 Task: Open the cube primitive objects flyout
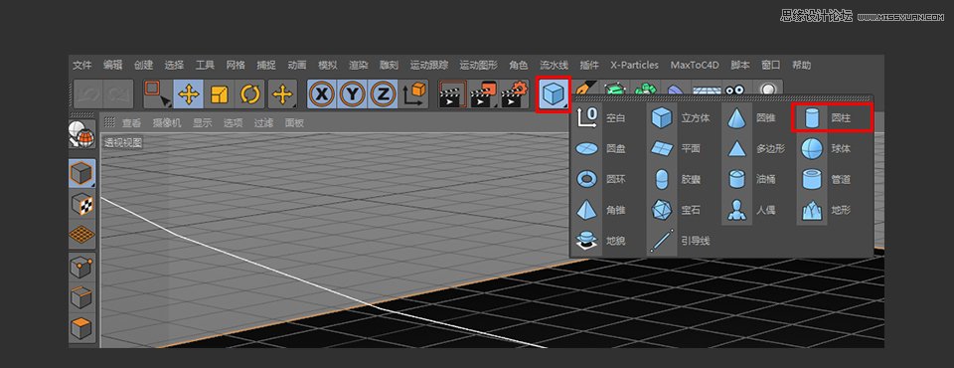554,94
